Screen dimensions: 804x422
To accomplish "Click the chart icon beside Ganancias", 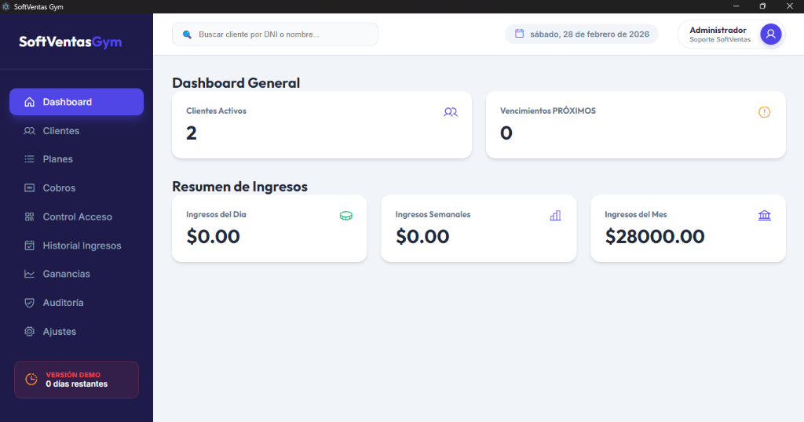I will pyautogui.click(x=30, y=274).
